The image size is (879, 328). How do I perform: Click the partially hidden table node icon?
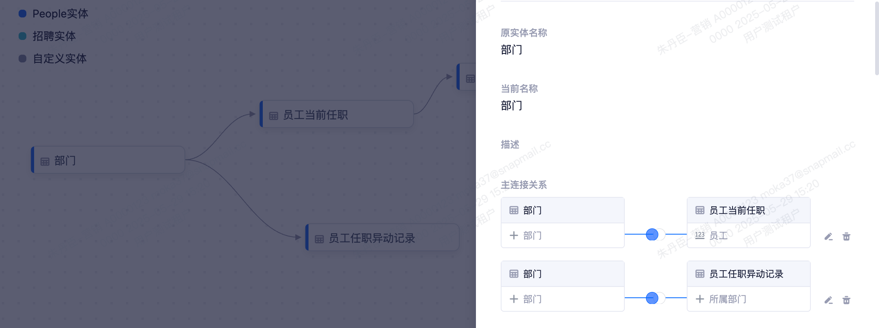470,79
